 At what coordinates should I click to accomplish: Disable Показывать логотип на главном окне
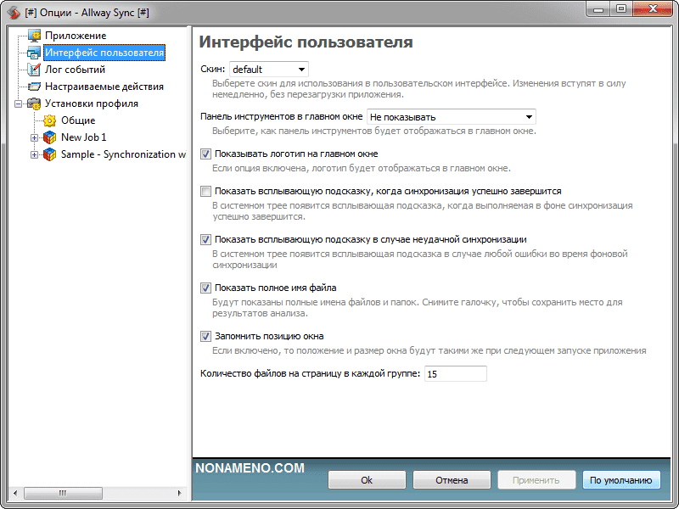(205, 154)
